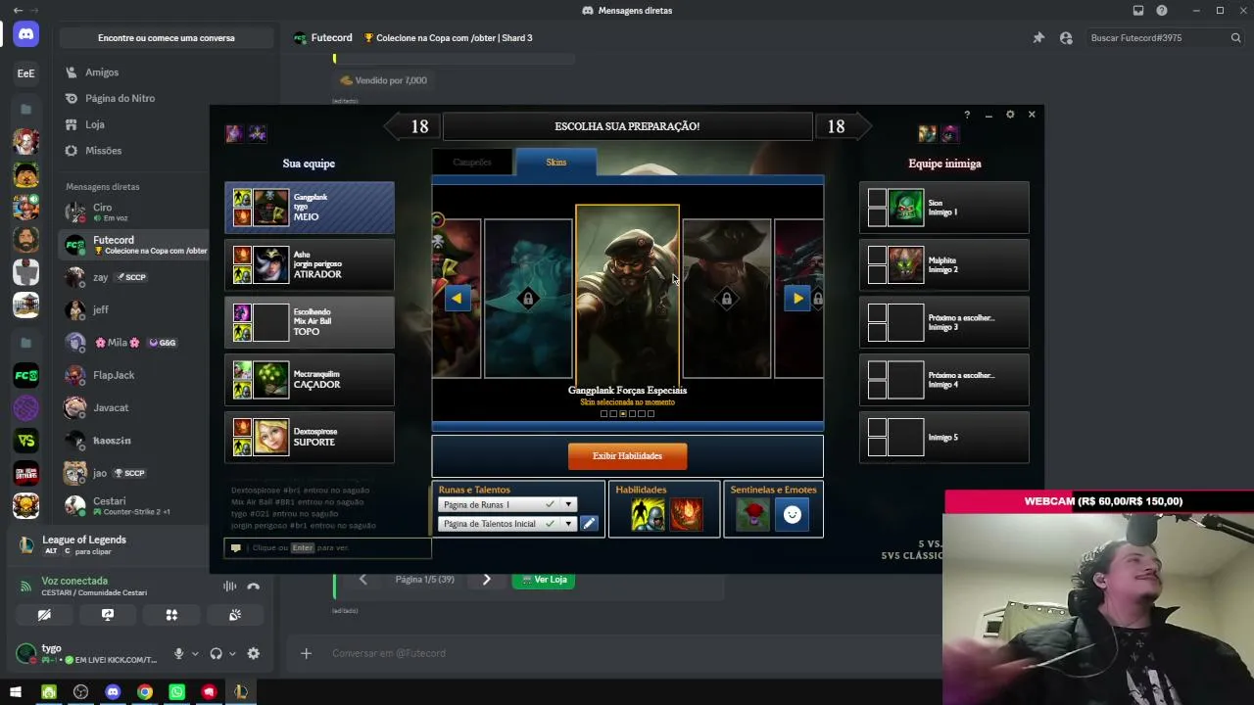
Task: Select enemy Malphite in Equipe inimiga
Action: pos(944,264)
